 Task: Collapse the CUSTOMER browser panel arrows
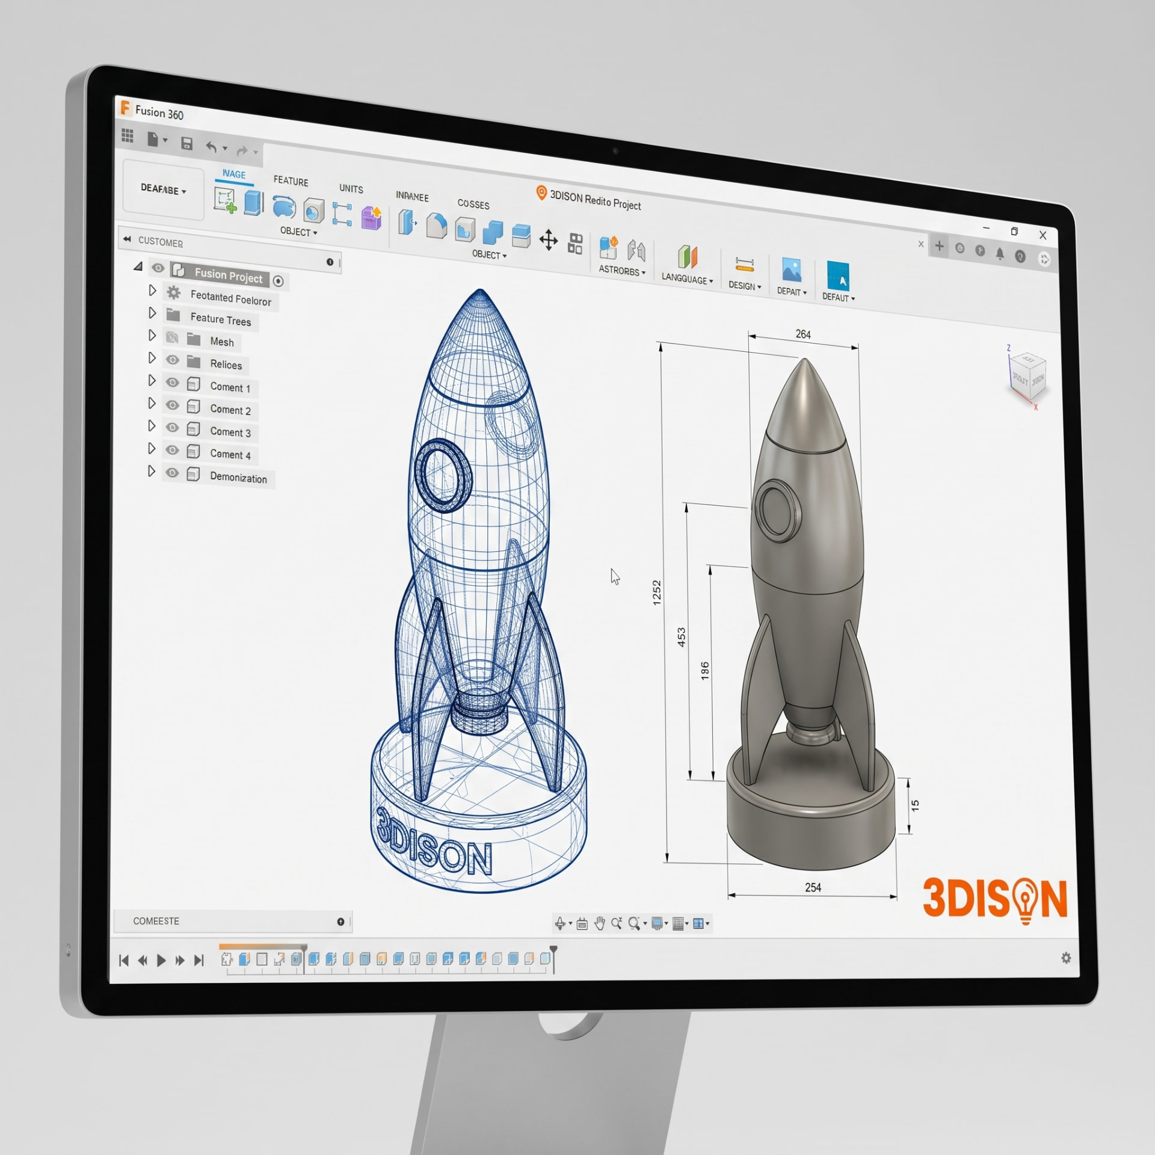[x=127, y=239]
